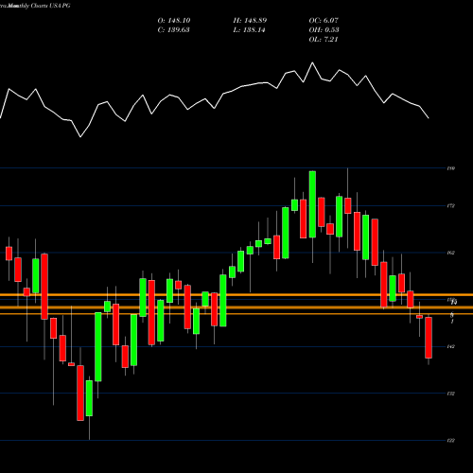The width and height of the screenshot is (473, 473).
Task: Select the open value 'O: 148.10'
Action: 174,21
